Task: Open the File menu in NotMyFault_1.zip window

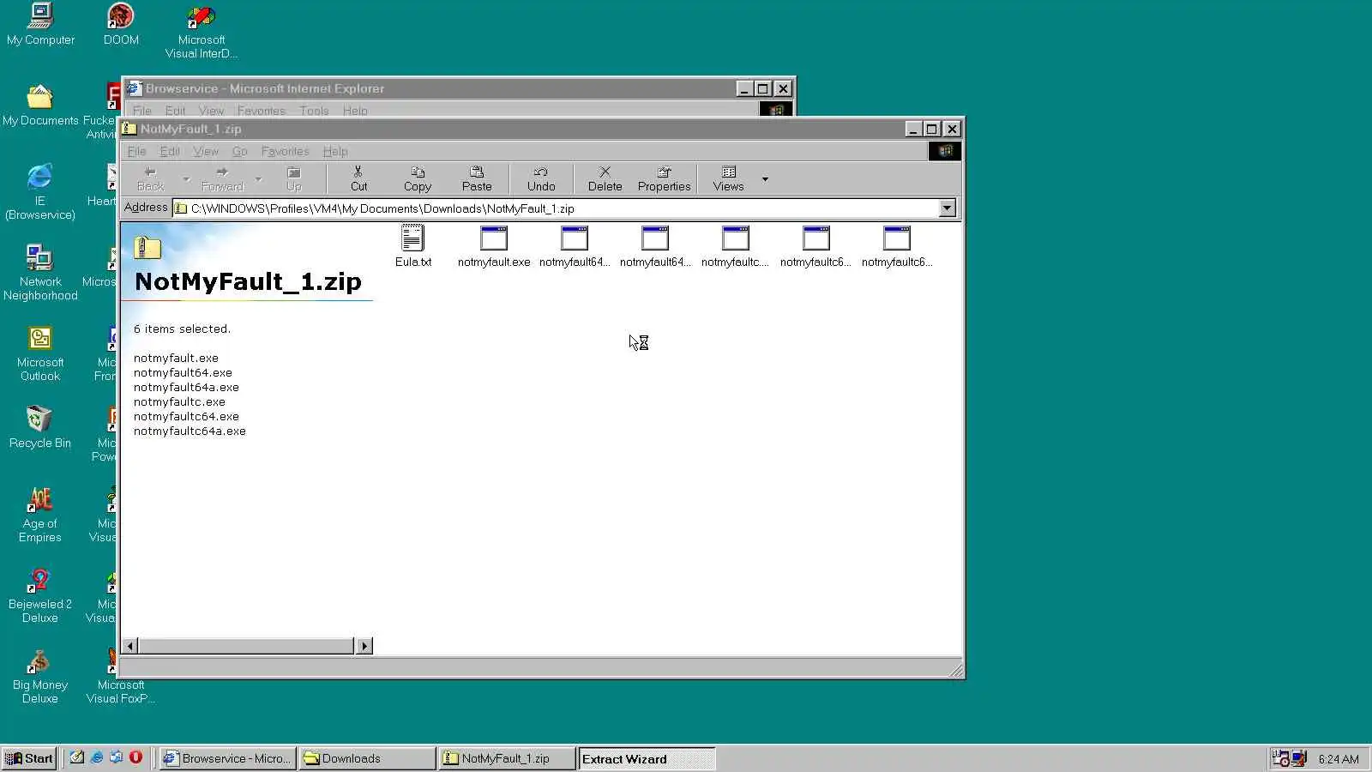Action: 136,151
